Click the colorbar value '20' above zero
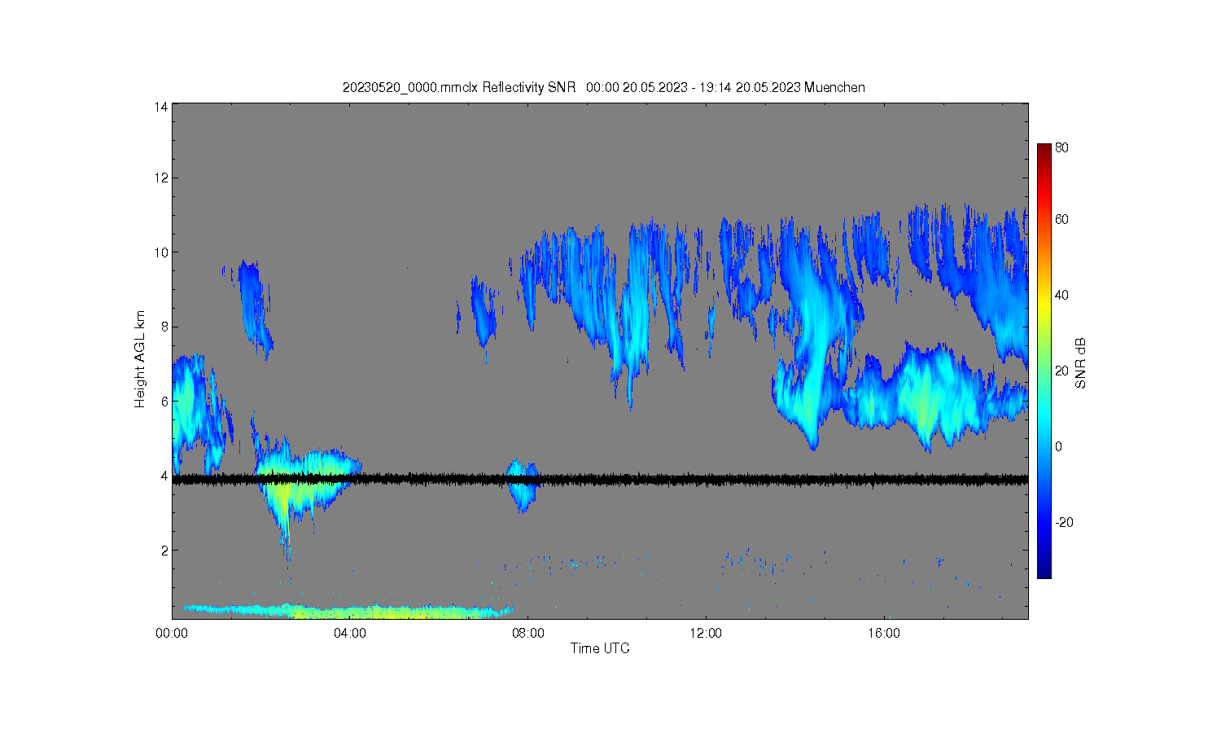Image resolution: width=1221 pixels, height=733 pixels. pyautogui.click(x=1061, y=371)
